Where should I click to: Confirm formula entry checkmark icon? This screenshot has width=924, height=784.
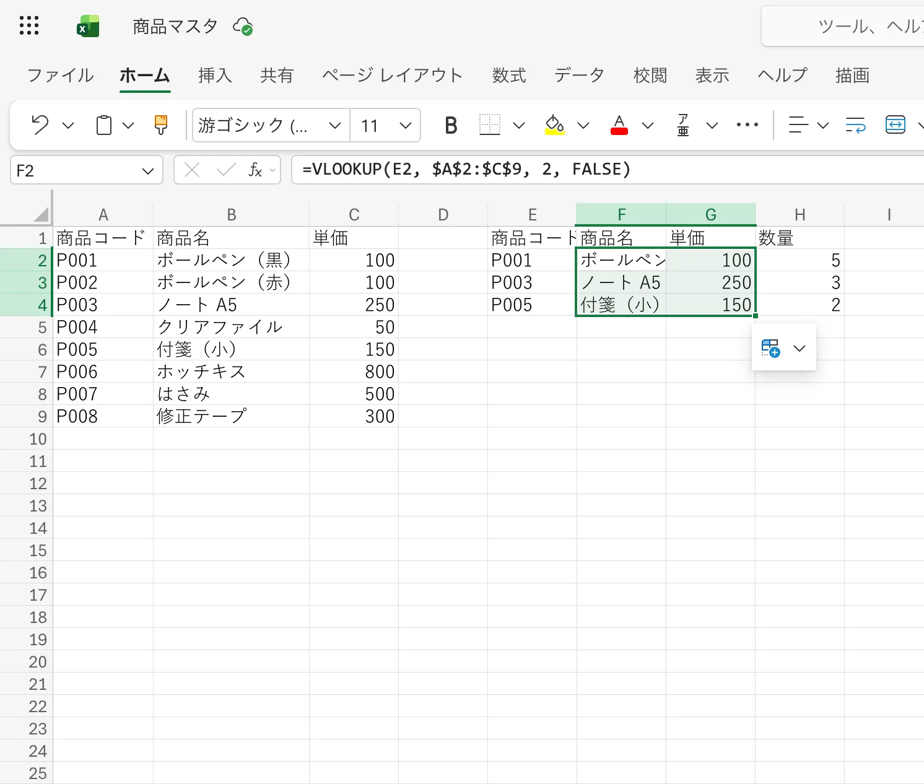[226, 170]
